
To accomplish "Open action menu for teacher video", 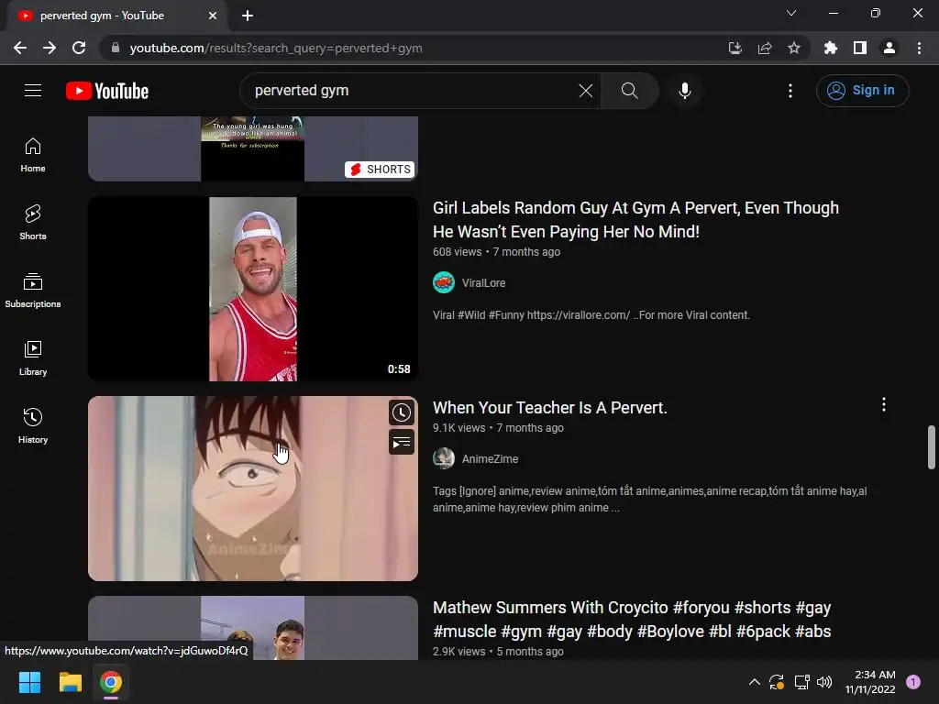I will point(883,405).
